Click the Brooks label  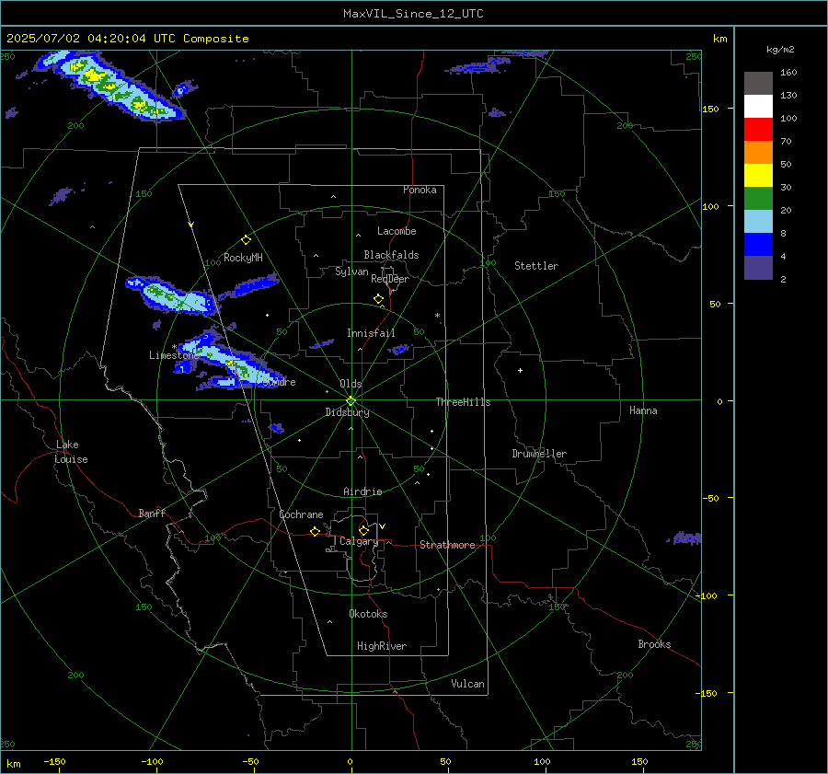click(654, 644)
